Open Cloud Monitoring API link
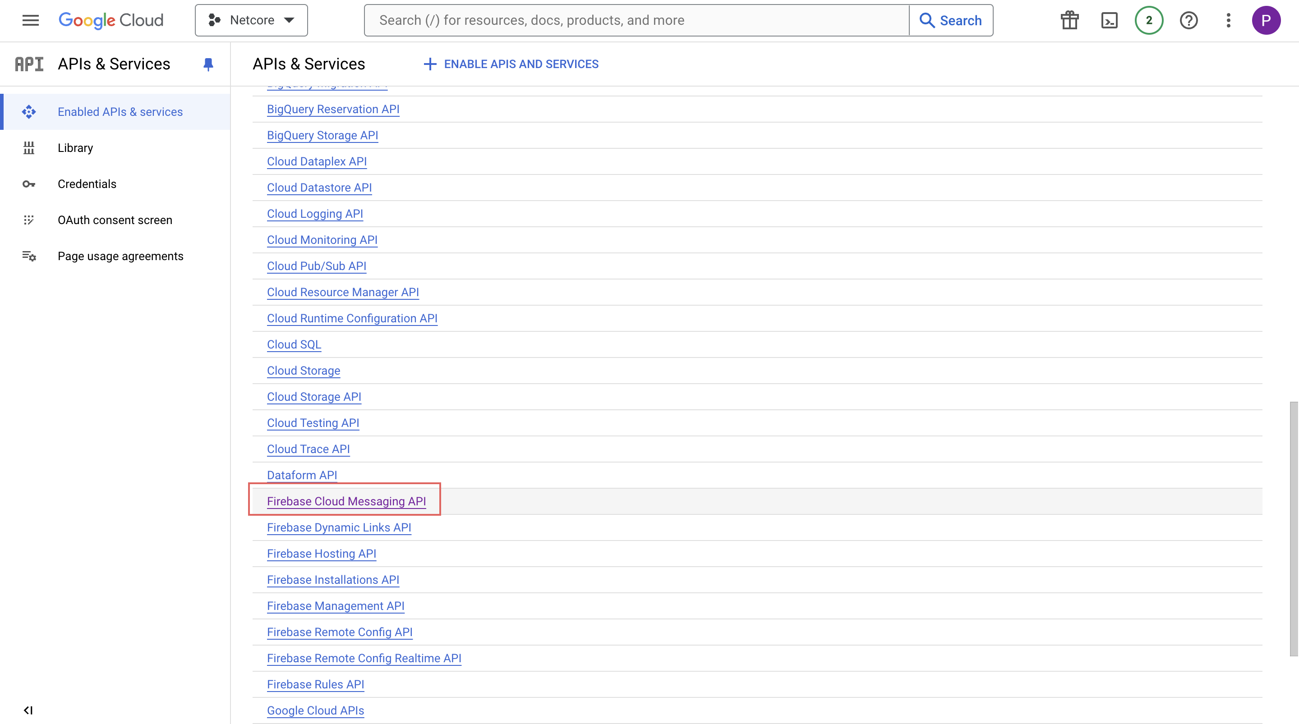Image resolution: width=1299 pixels, height=724 pixels. click(322, 240)
